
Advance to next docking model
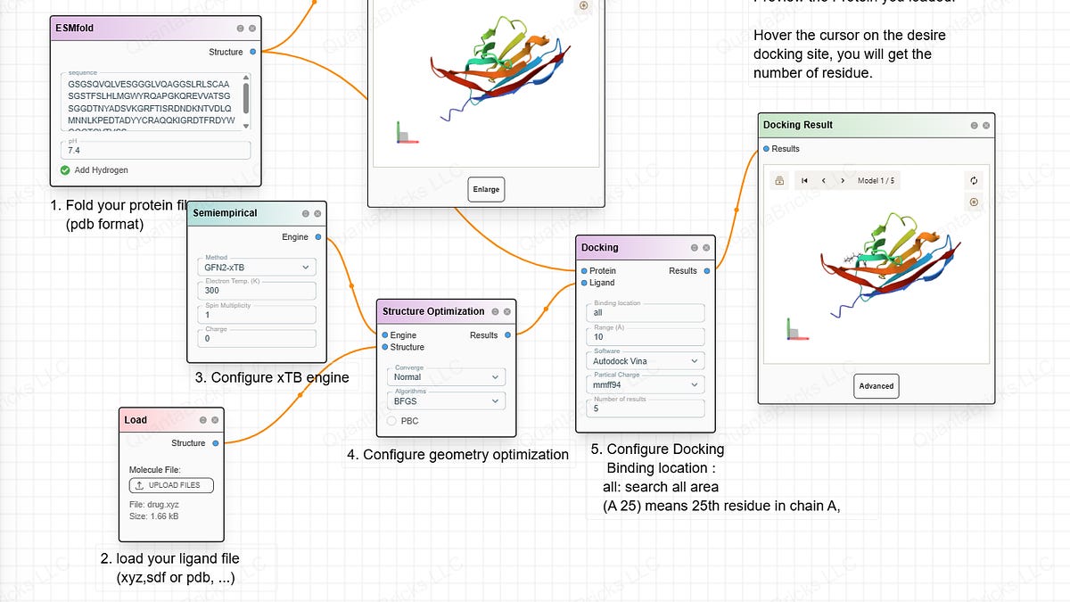tap(843, 180)
